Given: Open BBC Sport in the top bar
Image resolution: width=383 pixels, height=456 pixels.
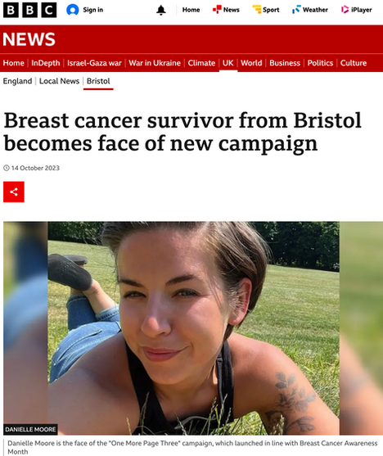Looking at the screenshot, I should pos(266,10).
